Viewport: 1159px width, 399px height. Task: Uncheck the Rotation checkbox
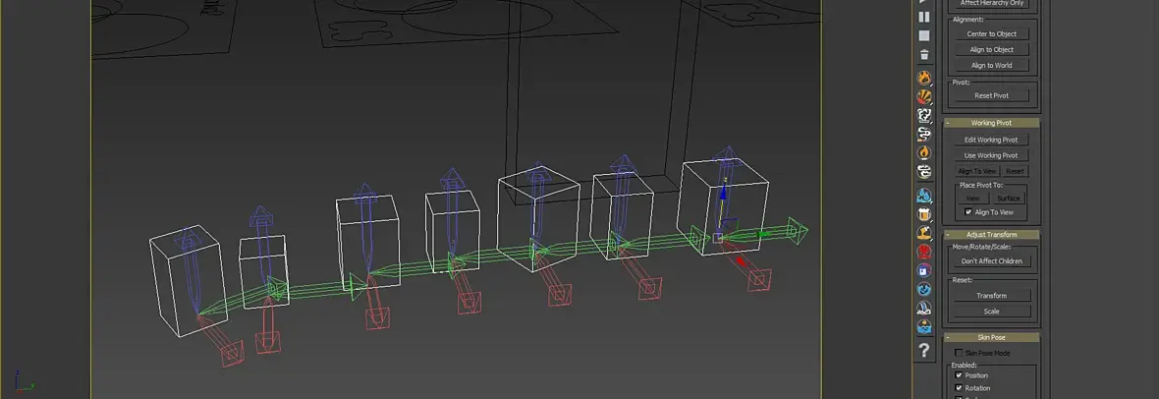(959, 388)
